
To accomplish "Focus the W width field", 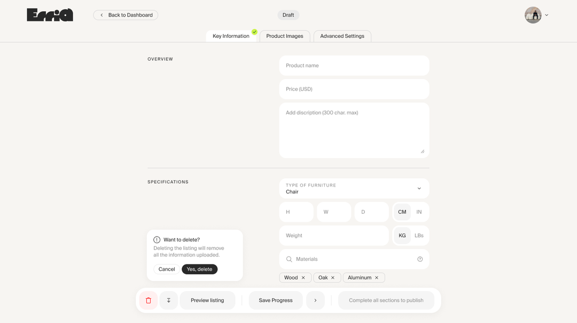I will (334, 212).
